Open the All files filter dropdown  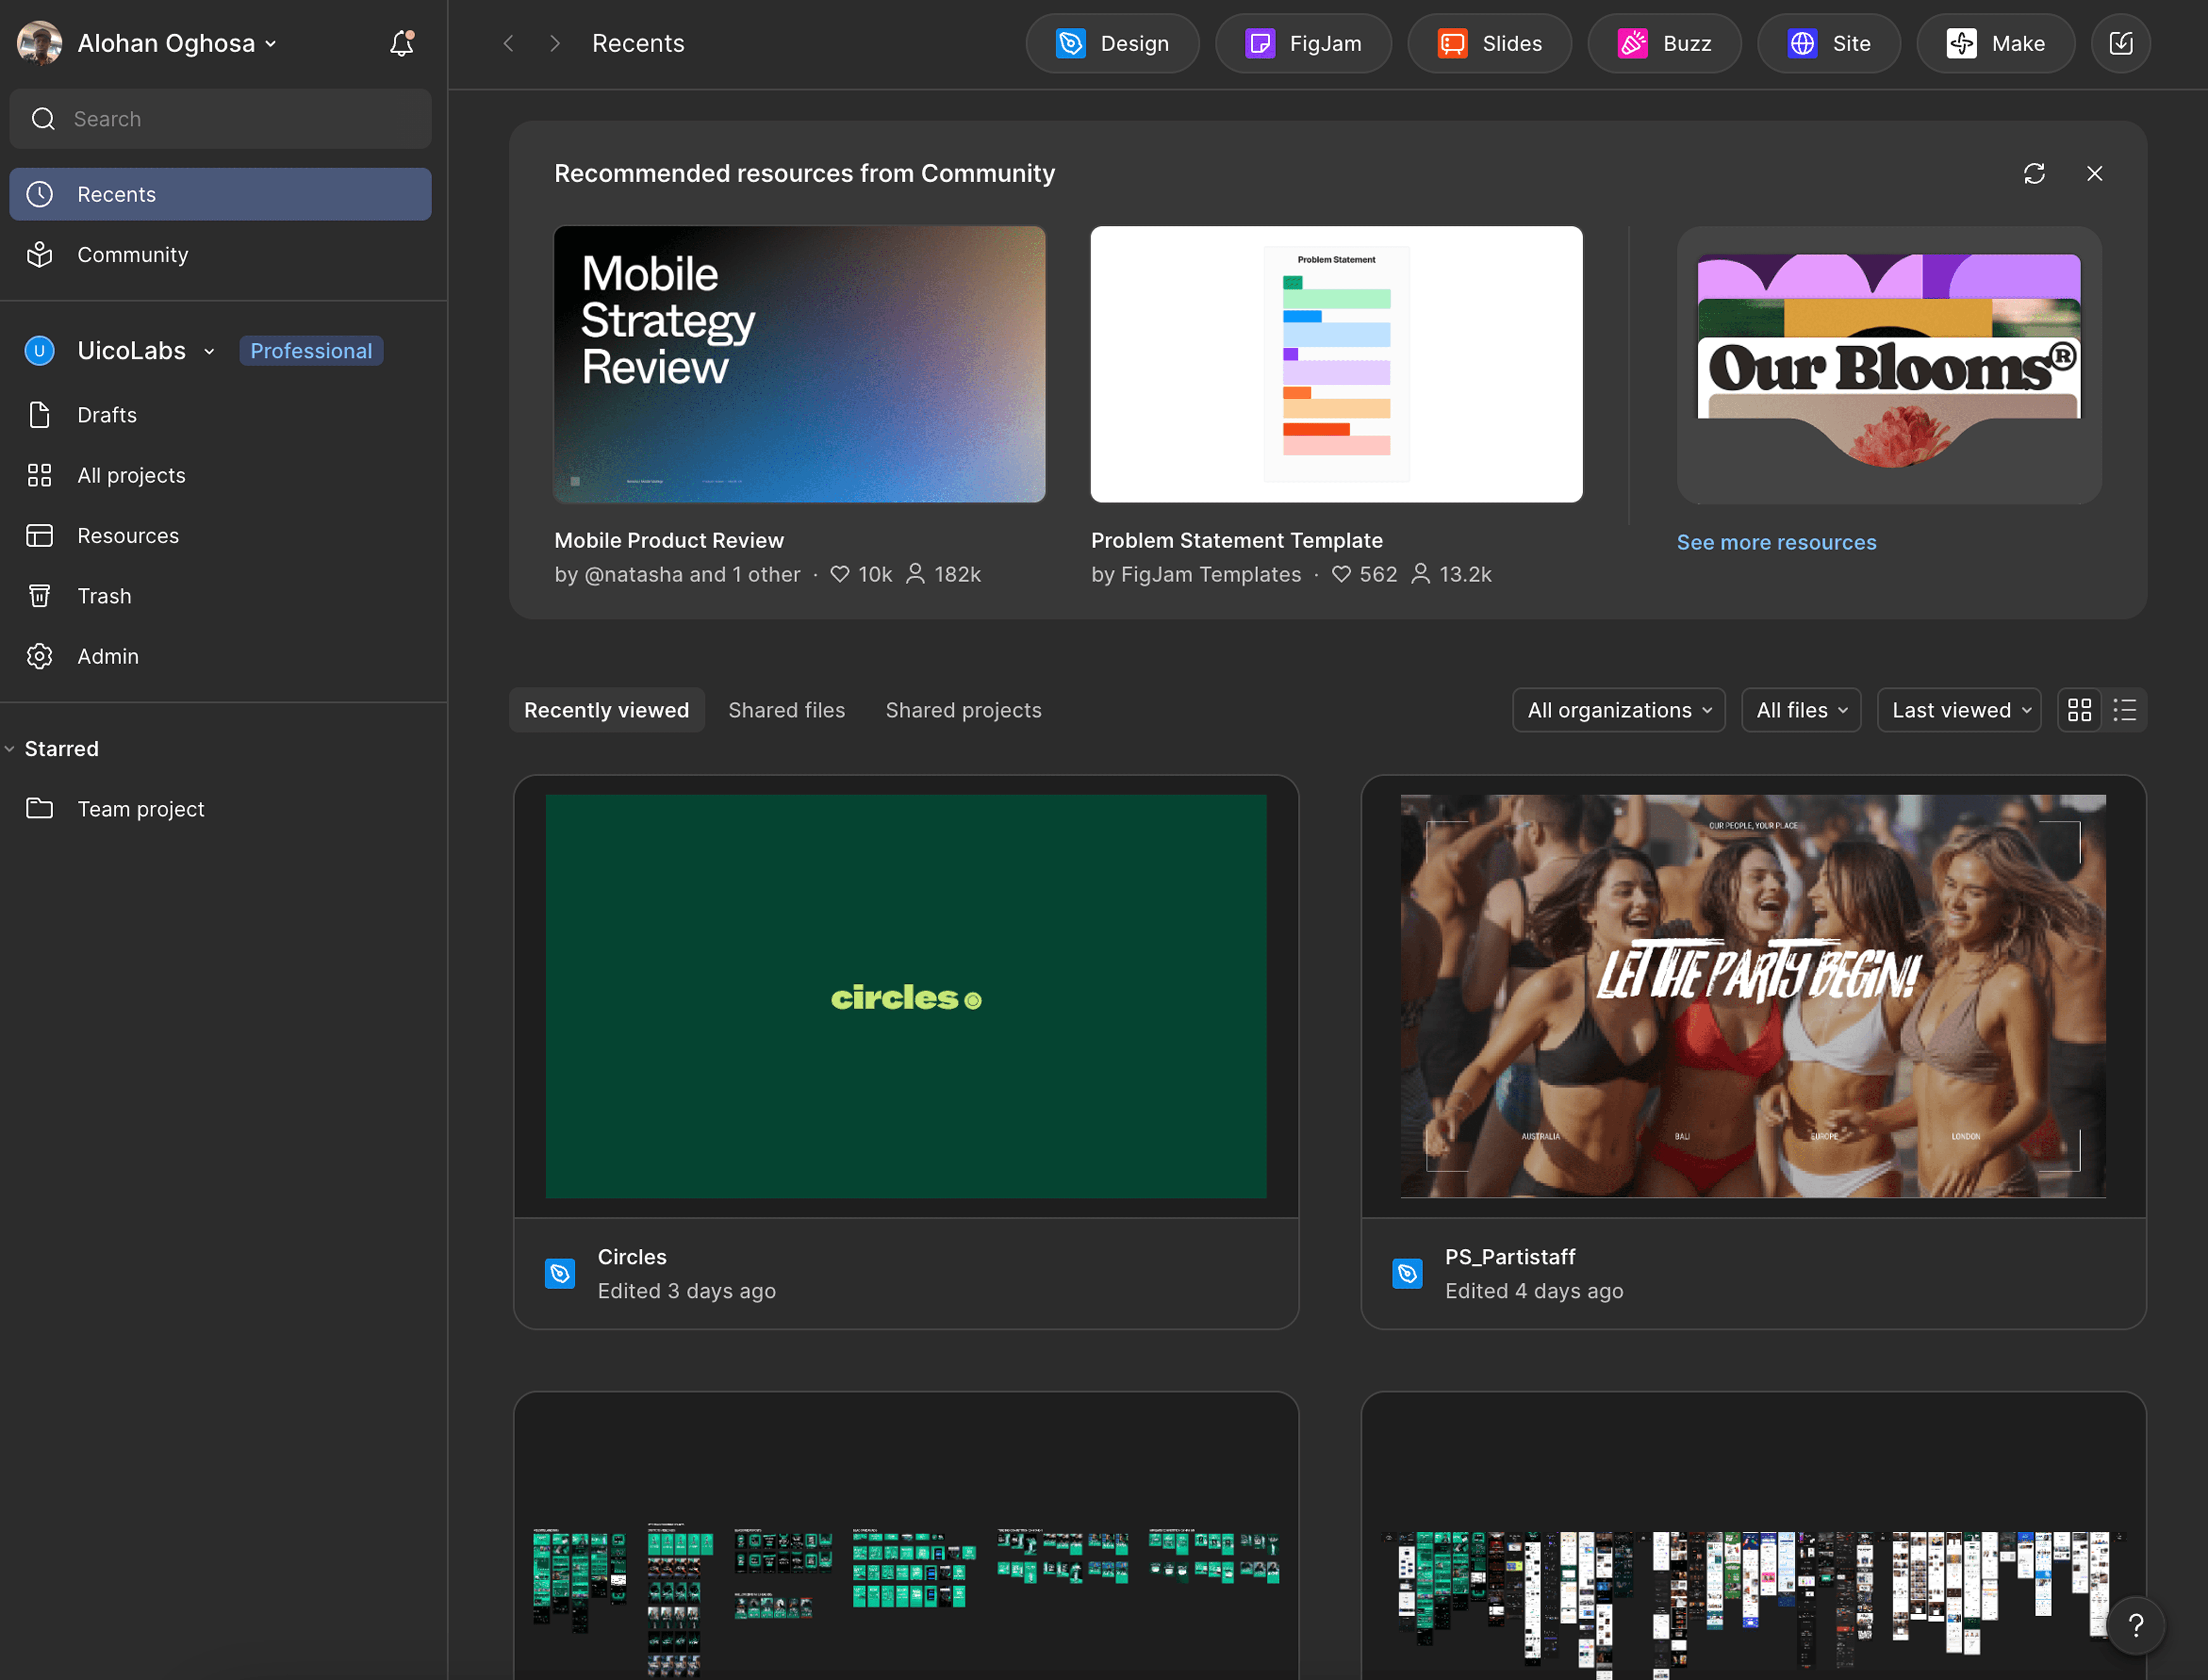pyautogui.click(x=1801, y=710)
